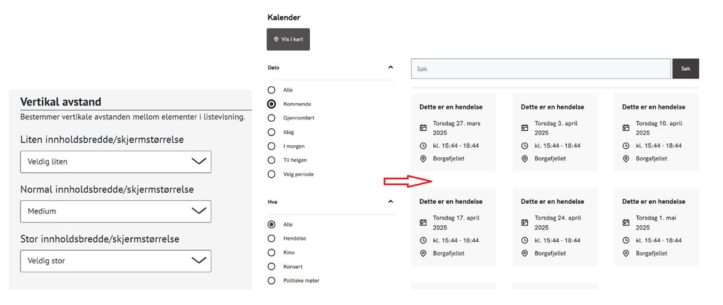Collapse the Dato filter section
This screenshot has width=723, height=305.
tap(390, 68)
